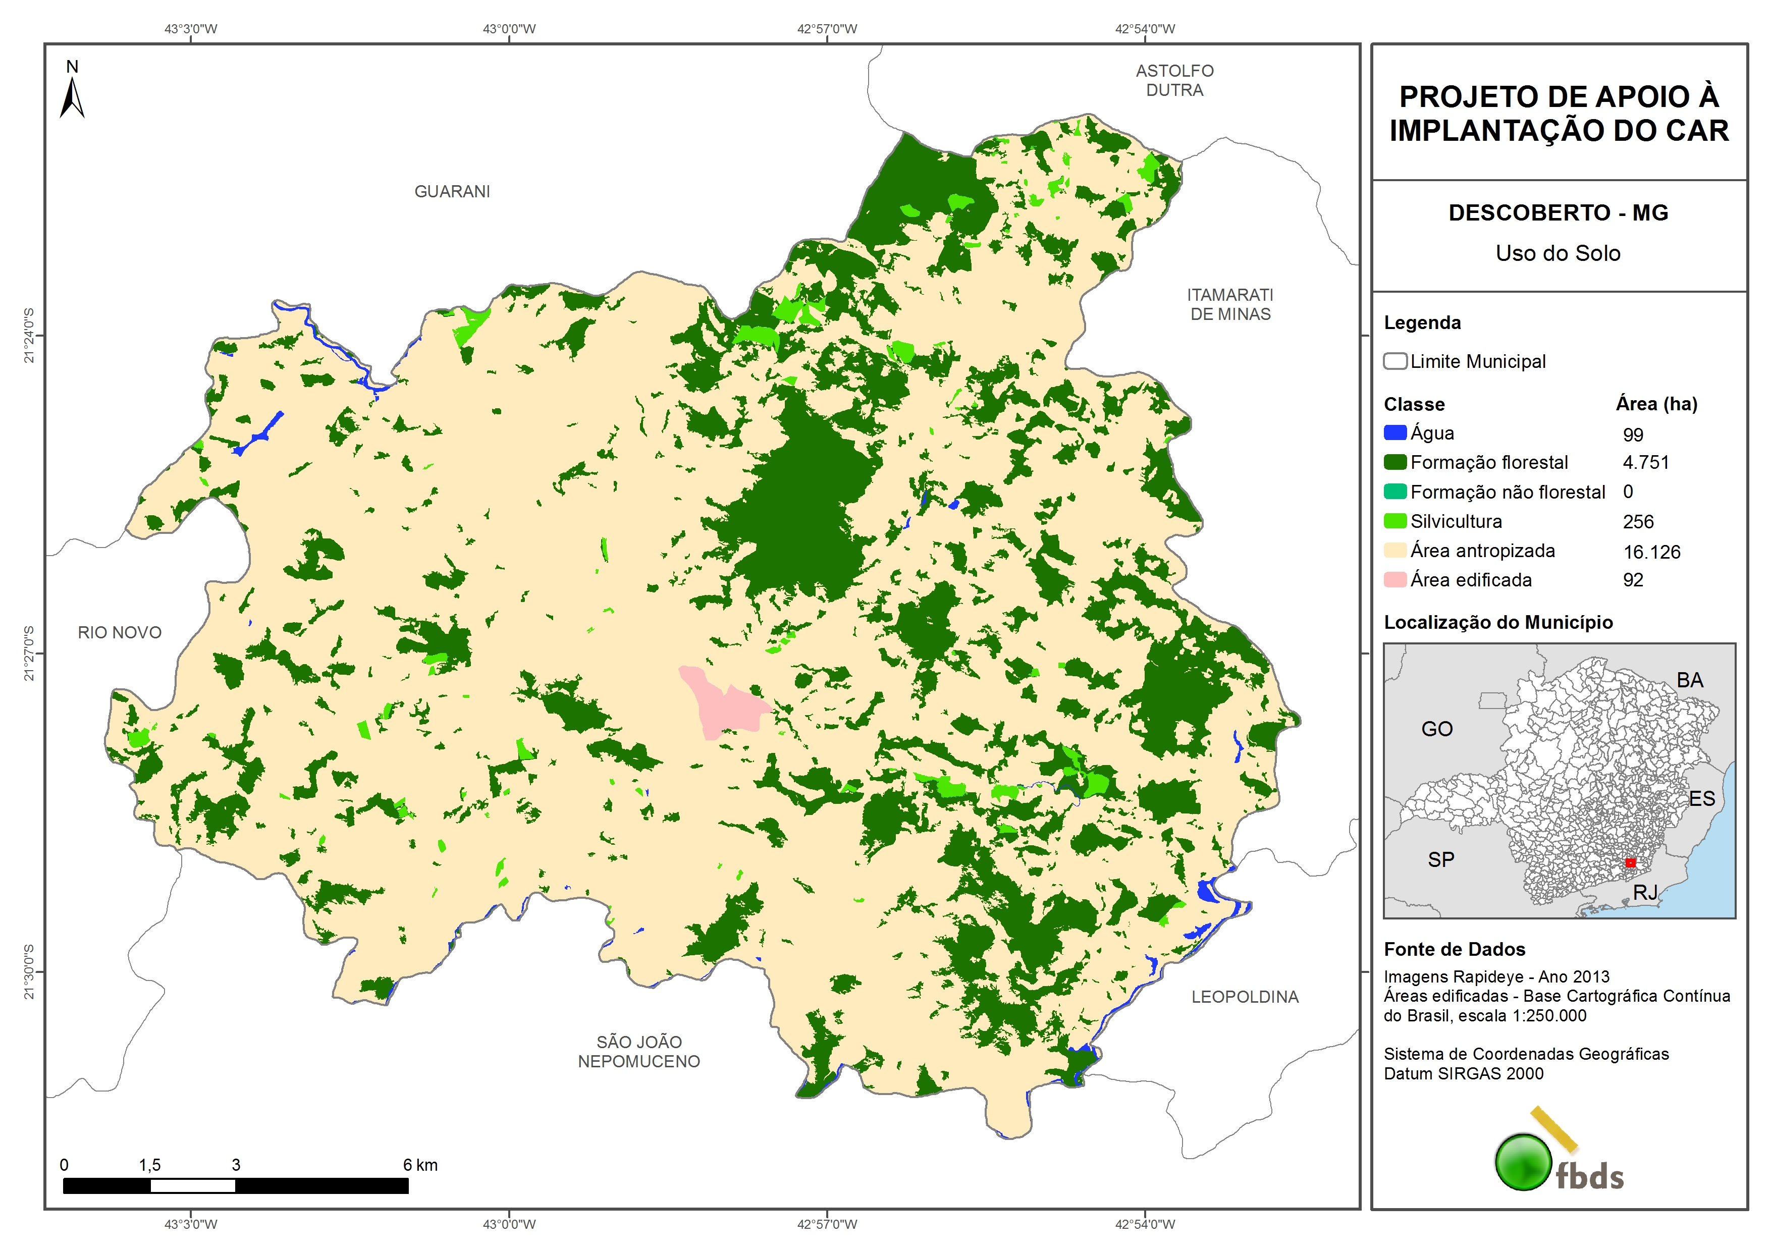Click the SÃO JOÃO NEPOMUCENO label
Screen dimensions: 1771x1252
coord(638,1052)
